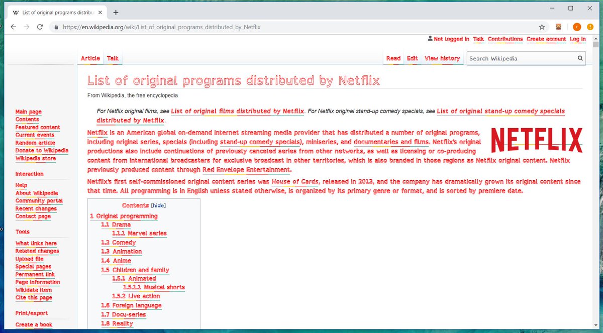Screen dimensions: 603x333
Task: Switch to the Article tab
Action: [90, 58]
